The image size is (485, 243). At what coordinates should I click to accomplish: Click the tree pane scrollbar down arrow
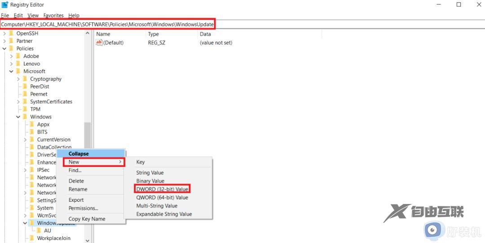[x=88, y=240]
